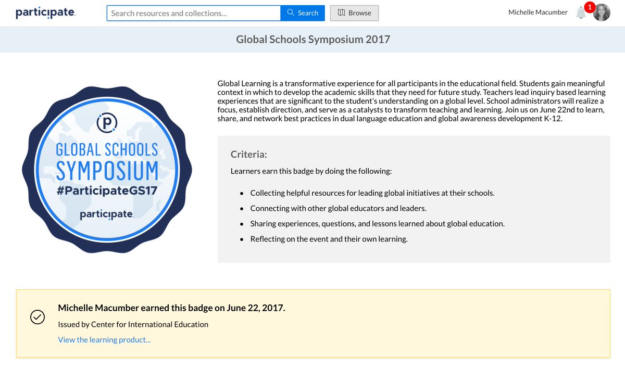This screenshot has width=625, height=368.
Task: Click the blue Search button
Action: tap(303, 13)
